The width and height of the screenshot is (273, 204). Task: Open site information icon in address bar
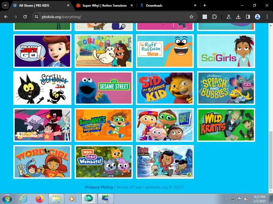click(x=37, y=17)
